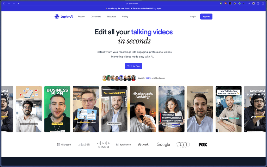Screen dimensions: 267x167
Task: Open the Customers menu
Action: [96, 17]
